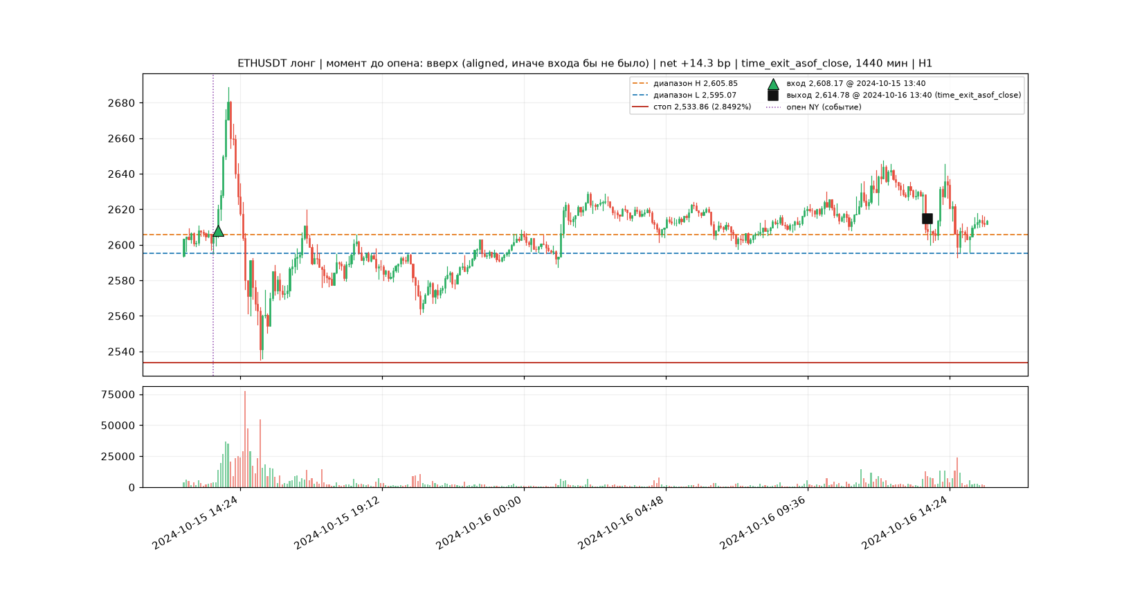The height and width of the screenshot is (609, 1142).
Task: Click the black exit square on the price chart
Action: pyautogui.click(x=927, y=219)
